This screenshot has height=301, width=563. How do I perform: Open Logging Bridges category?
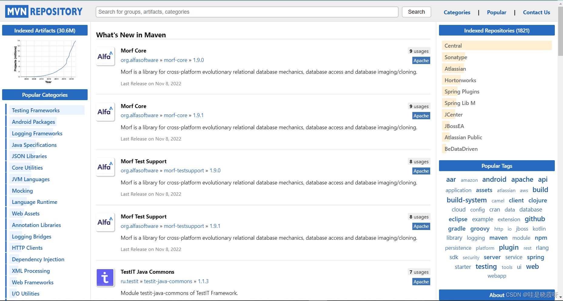32,237
